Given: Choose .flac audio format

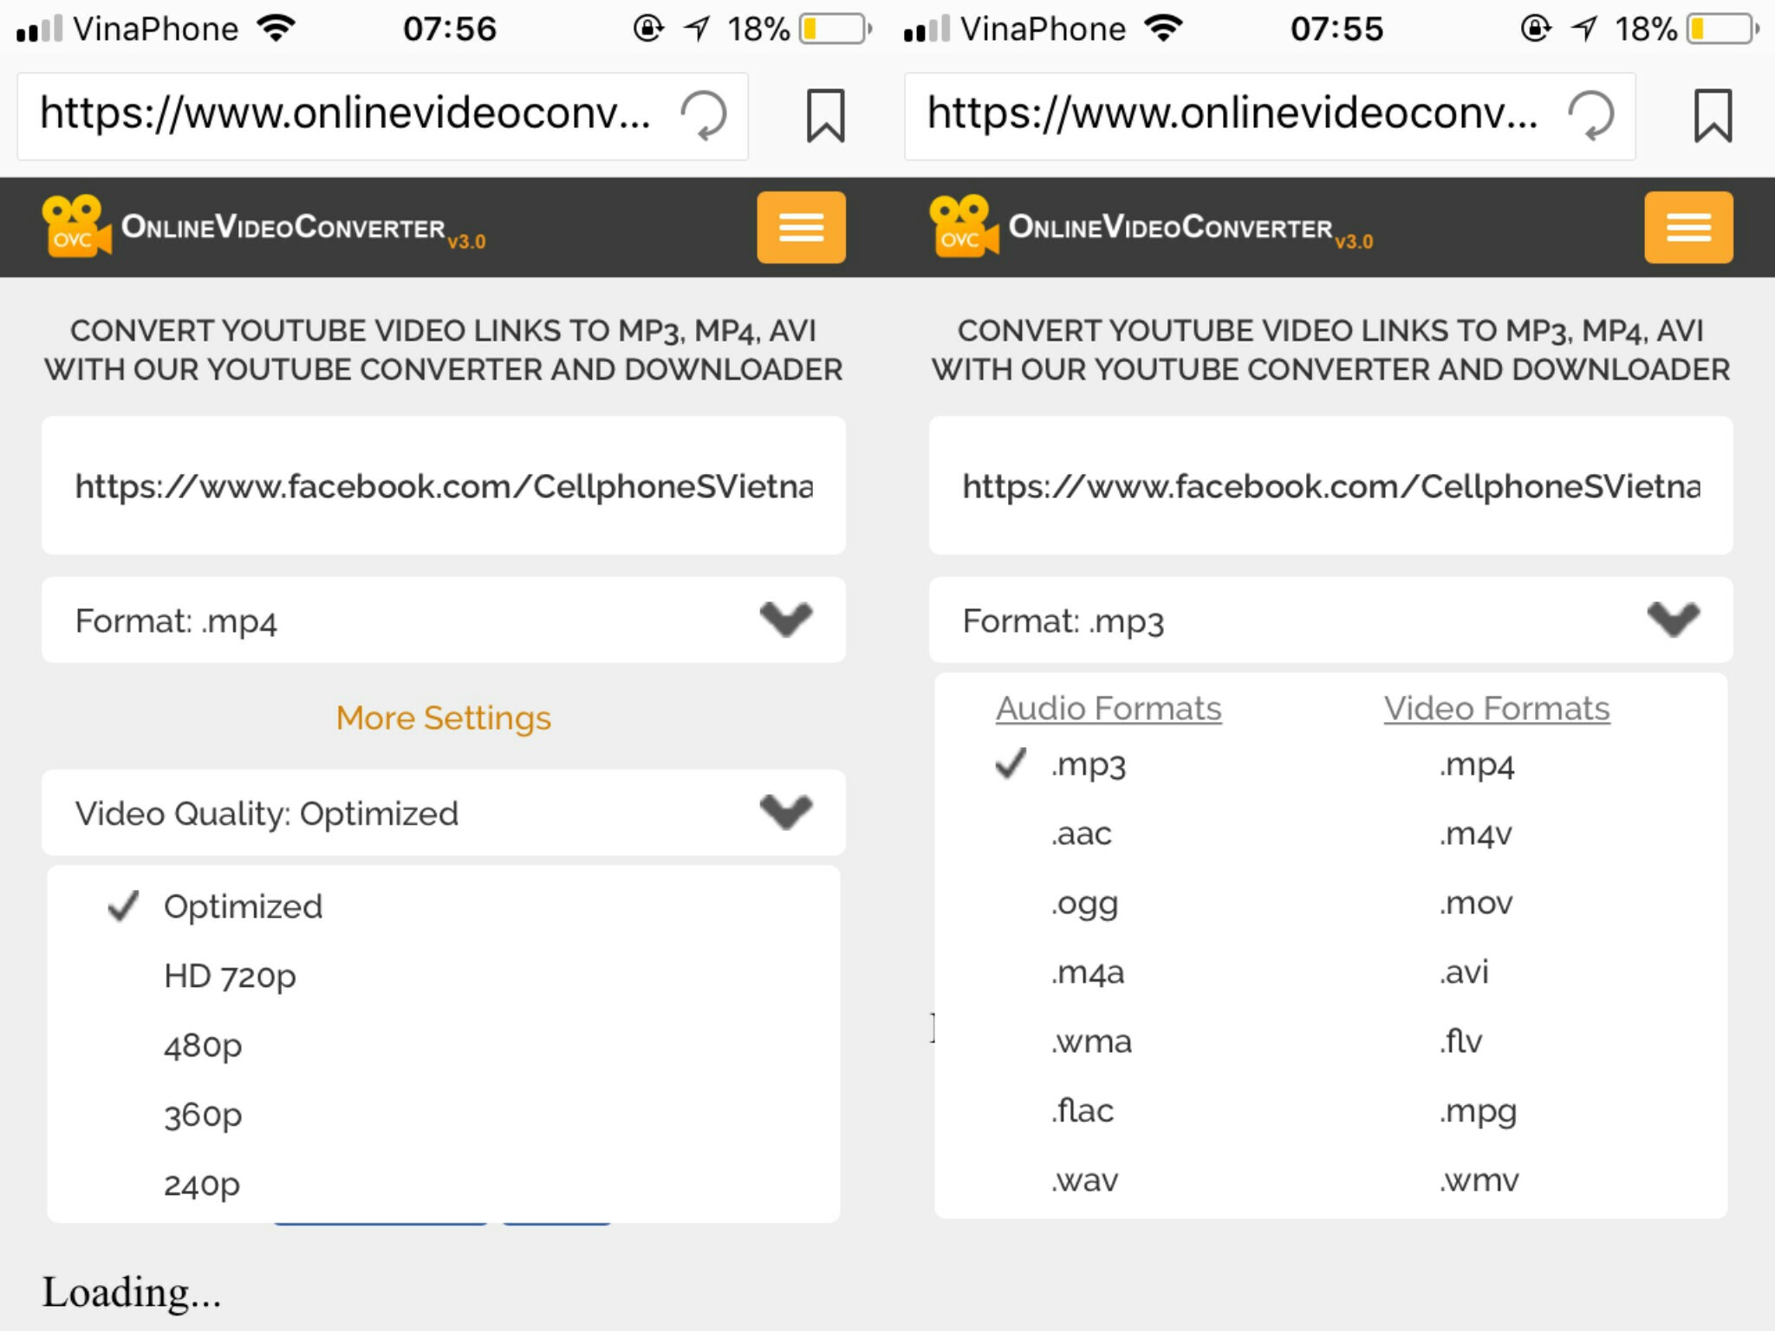Looking at the screenshot, I should [x=1083, y=1110].
